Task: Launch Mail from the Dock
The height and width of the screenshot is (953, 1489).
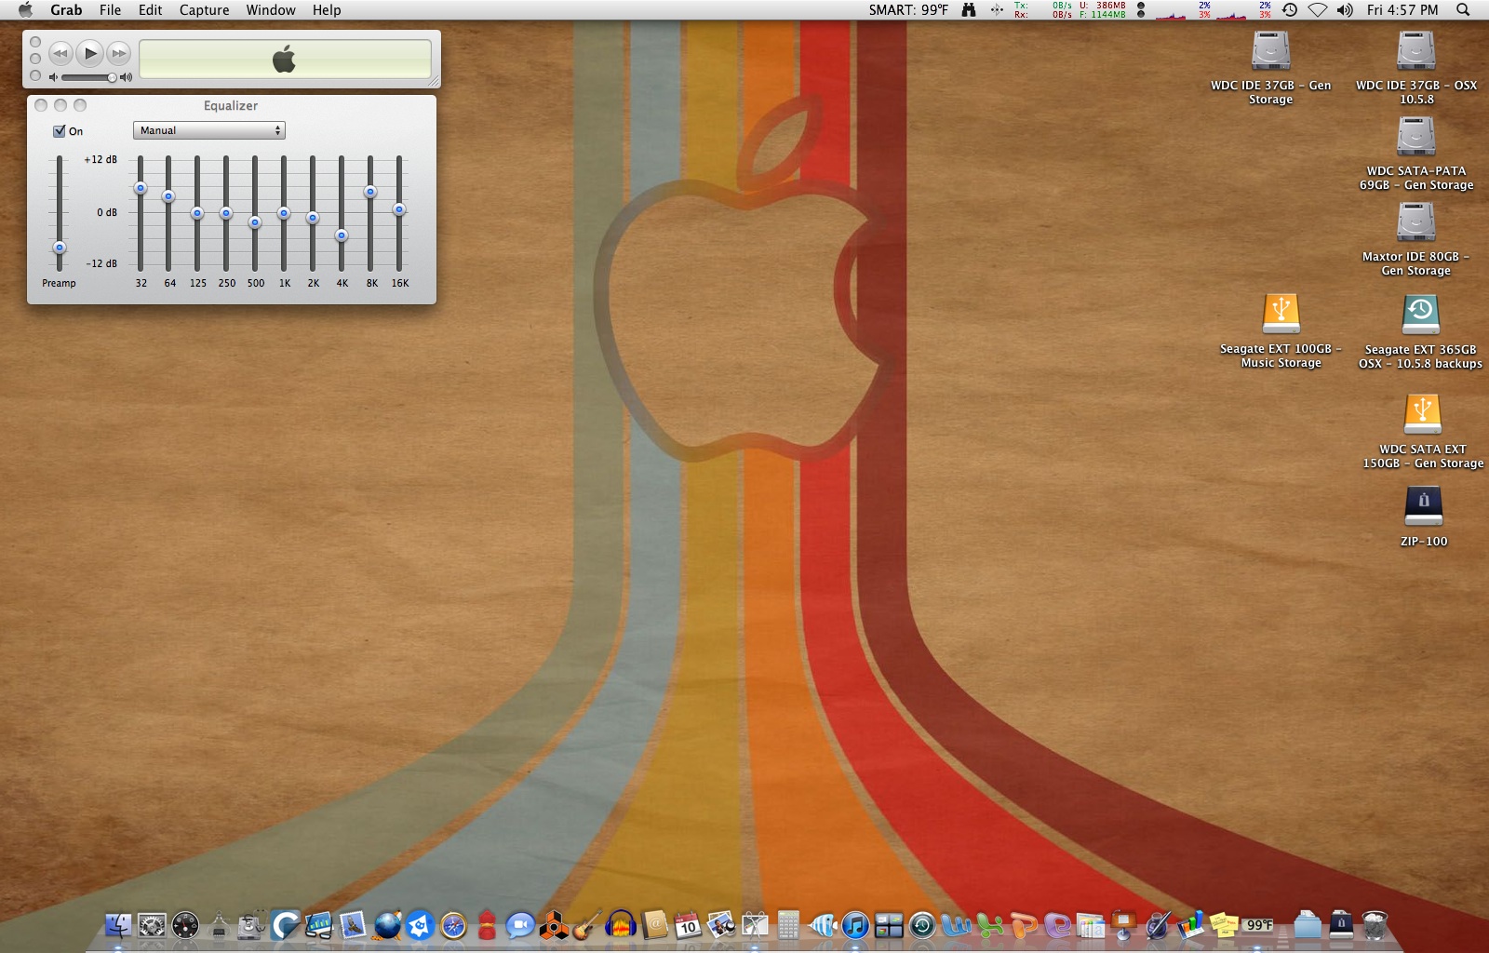Action: (x=353, y=925)
